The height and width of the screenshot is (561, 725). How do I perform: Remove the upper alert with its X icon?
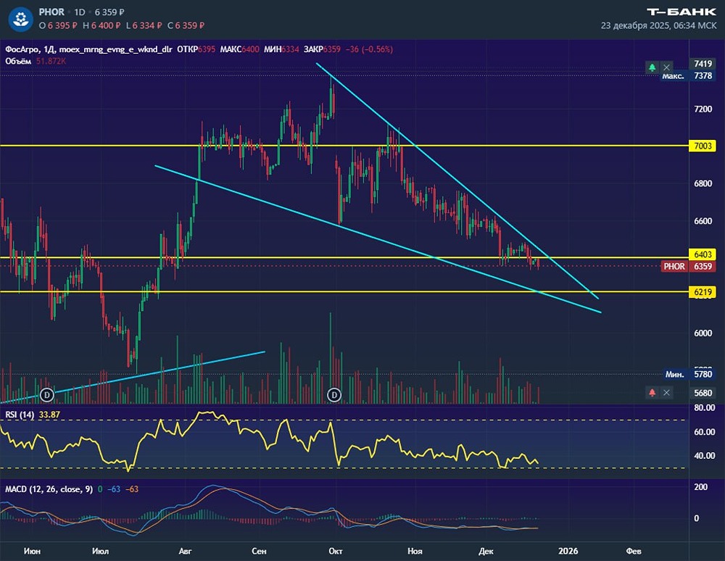[x=666, y=67]
